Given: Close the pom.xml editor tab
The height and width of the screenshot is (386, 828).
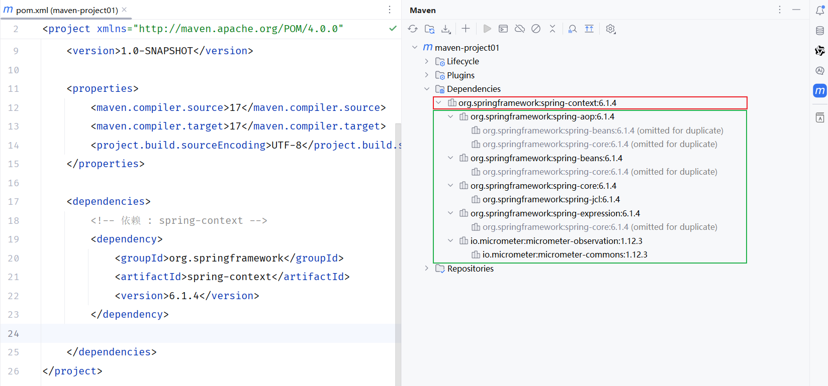Looking at the screenshot, I should (124, 10).
